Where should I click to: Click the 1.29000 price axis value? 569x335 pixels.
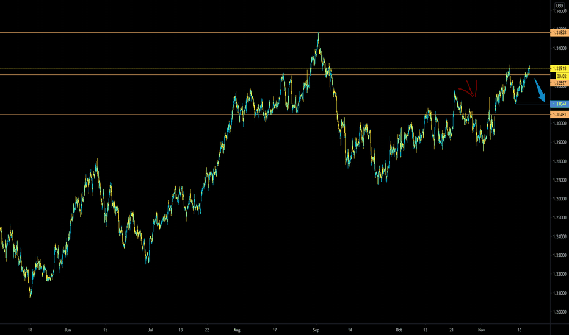560,143
